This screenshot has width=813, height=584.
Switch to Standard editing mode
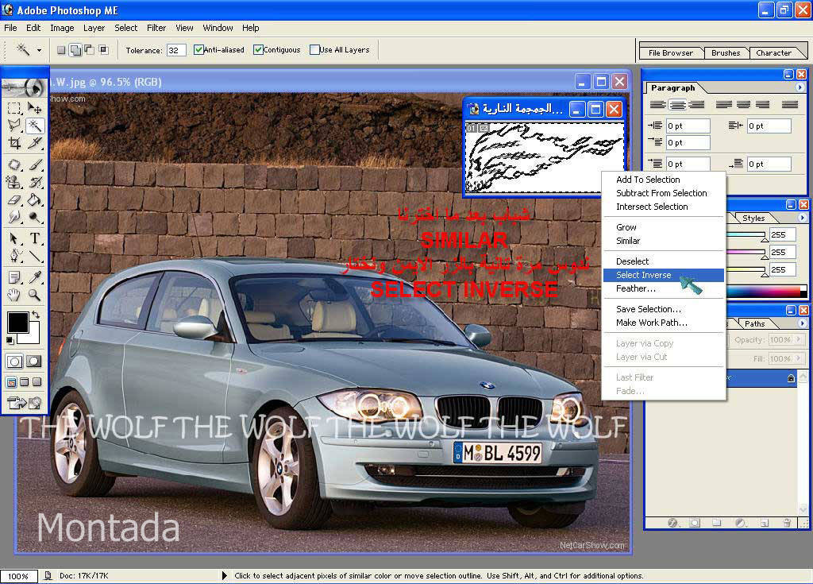14,362
